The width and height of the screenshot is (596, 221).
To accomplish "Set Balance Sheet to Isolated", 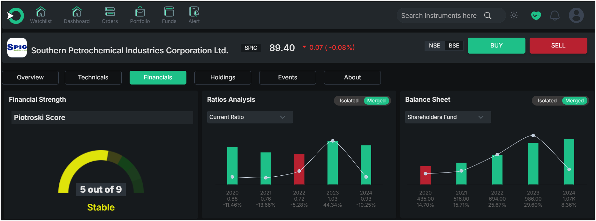I will 547,101.
